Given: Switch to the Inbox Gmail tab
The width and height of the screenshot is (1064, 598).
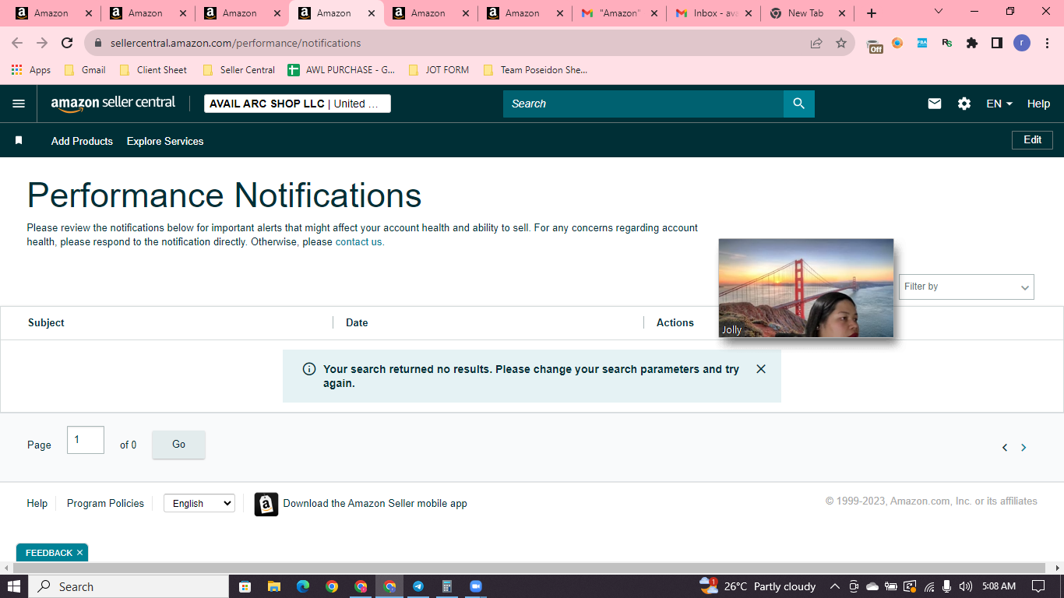Looking at the screenshot, I should 713,13.
